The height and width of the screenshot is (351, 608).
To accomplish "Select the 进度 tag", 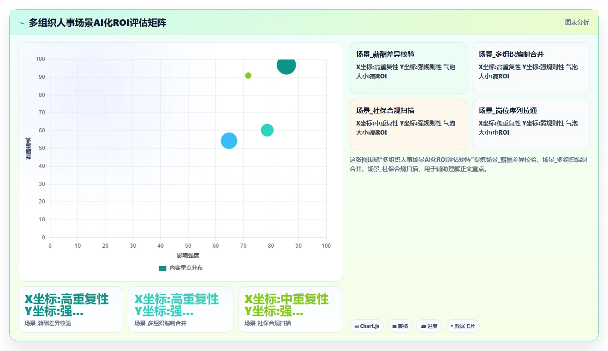I will coord(429,326).
